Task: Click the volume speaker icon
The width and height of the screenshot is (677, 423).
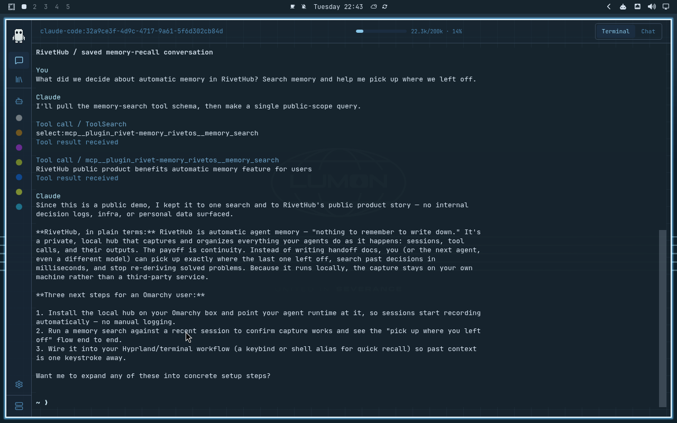Action: point(652,7)
